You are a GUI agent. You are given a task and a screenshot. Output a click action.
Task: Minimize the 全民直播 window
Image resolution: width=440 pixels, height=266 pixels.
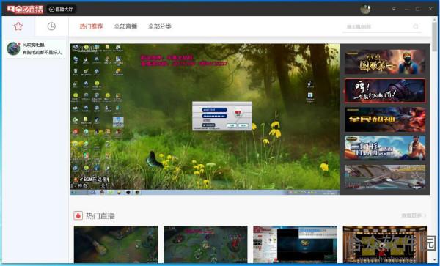(406, 9)
